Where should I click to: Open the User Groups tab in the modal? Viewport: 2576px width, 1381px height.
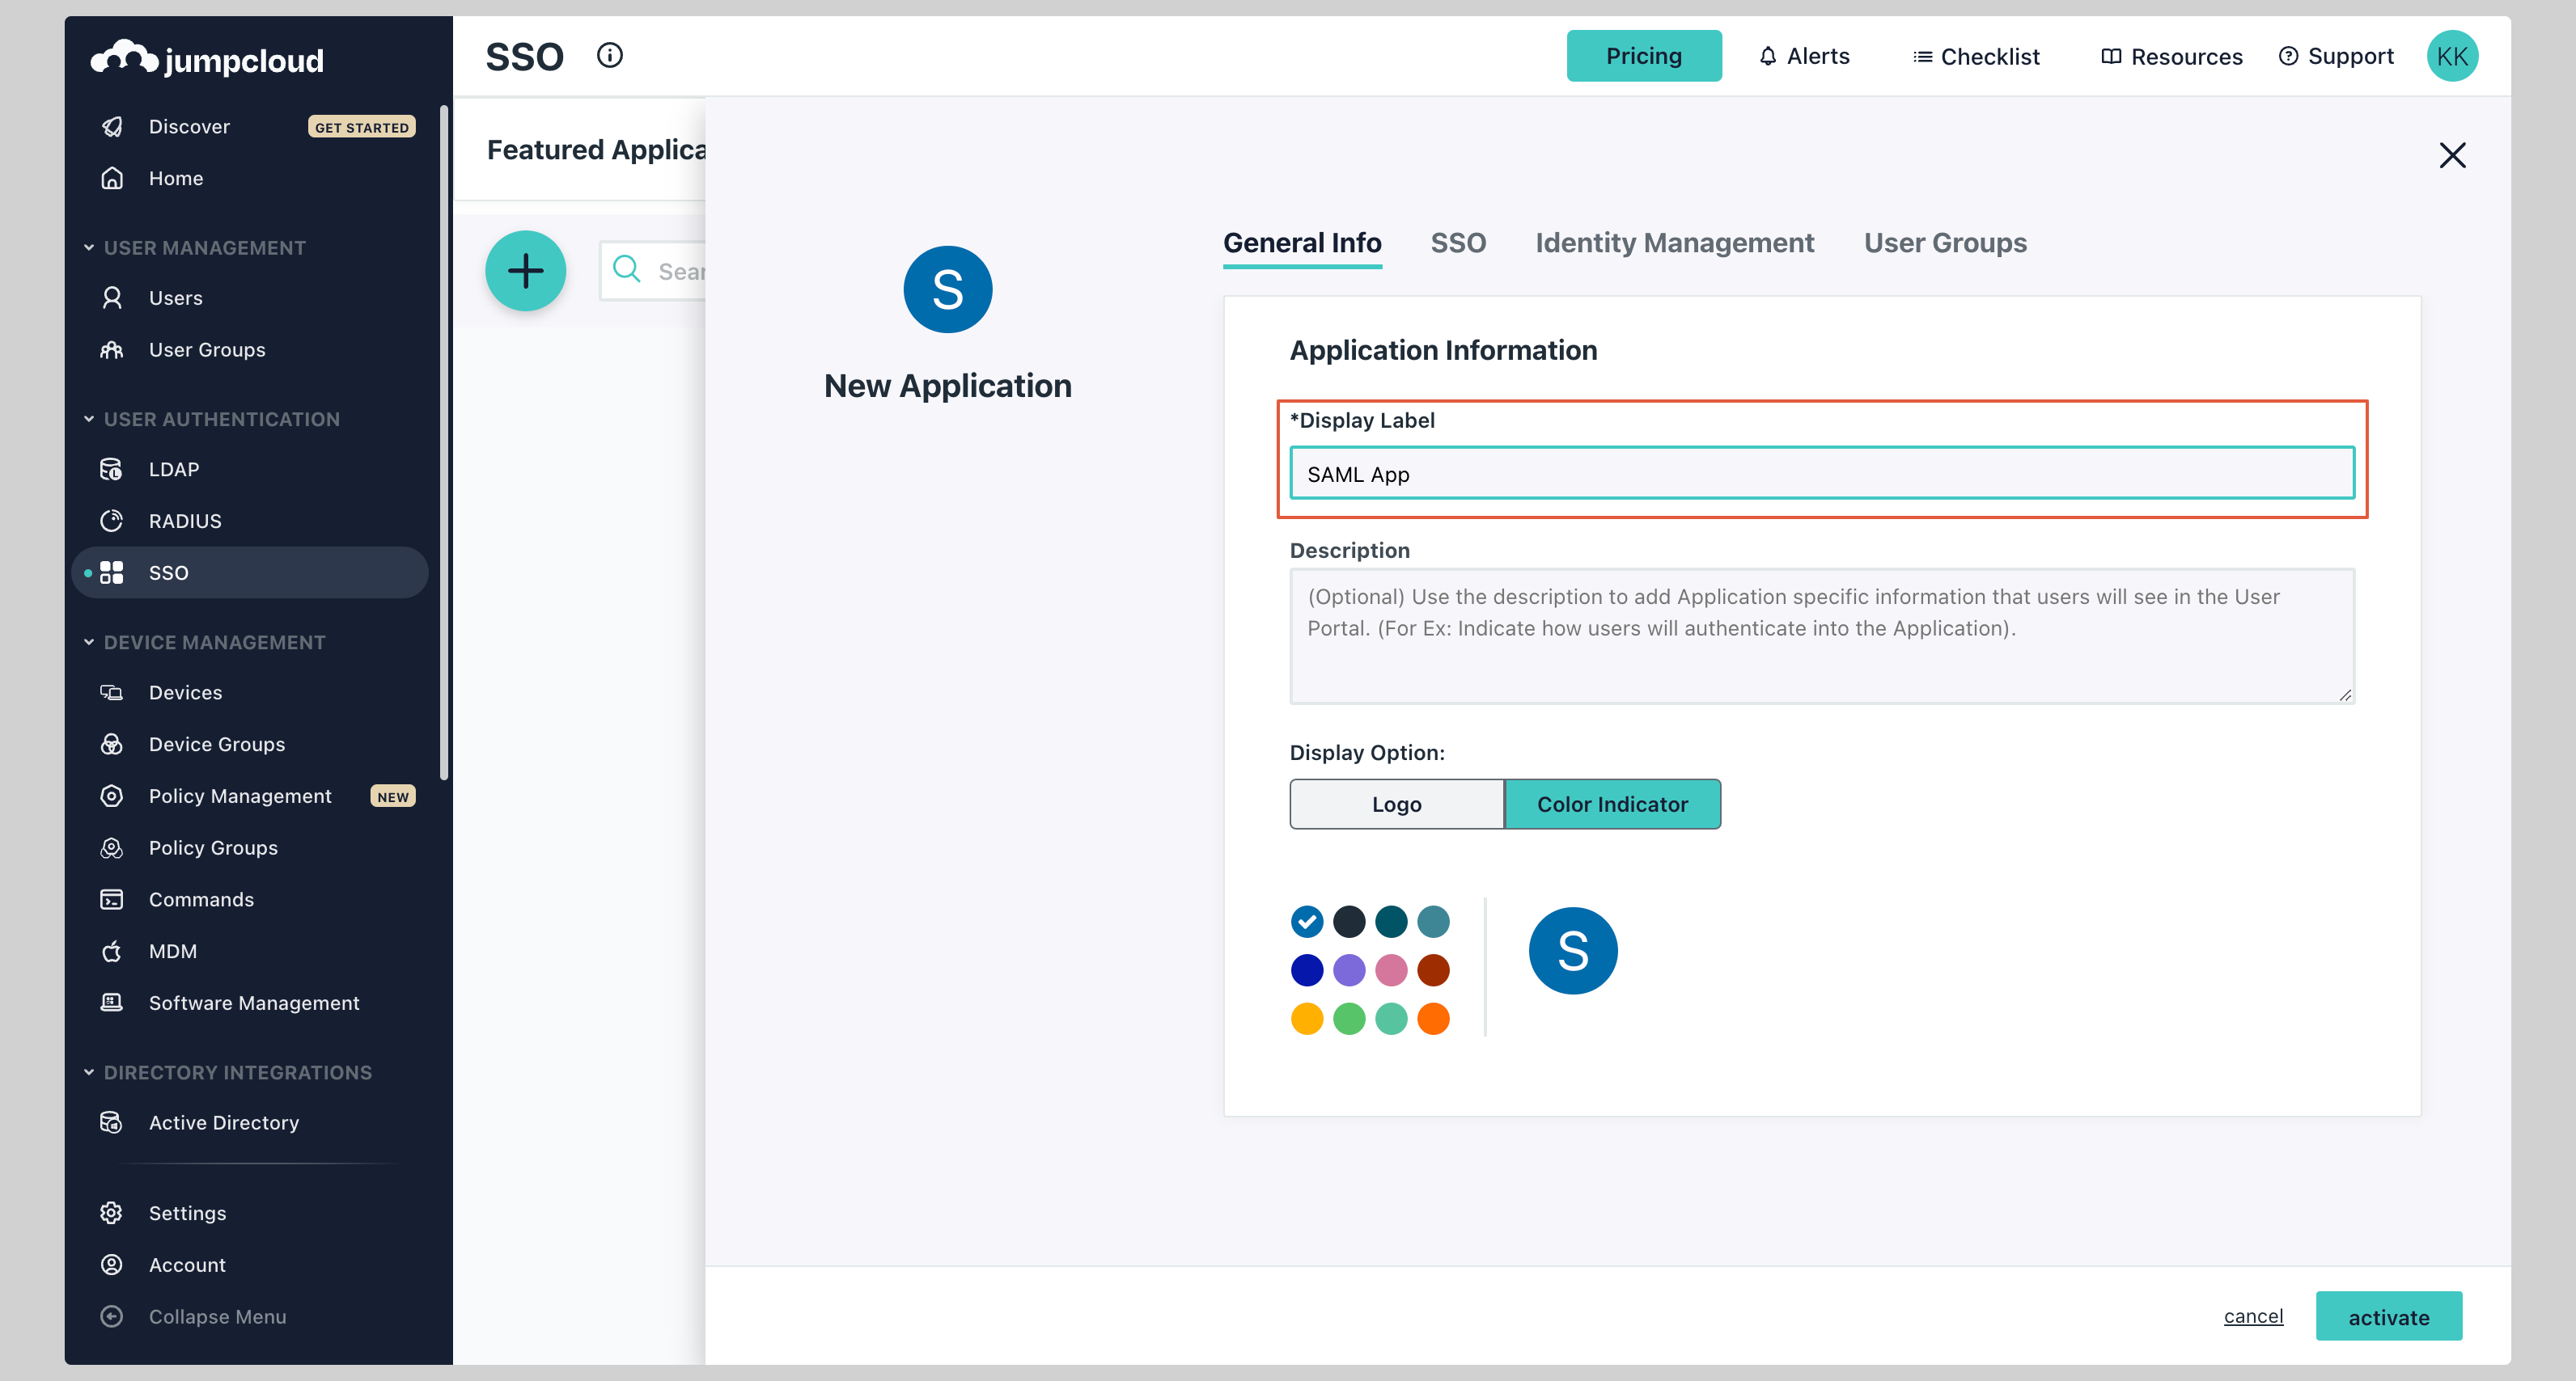1944,243
